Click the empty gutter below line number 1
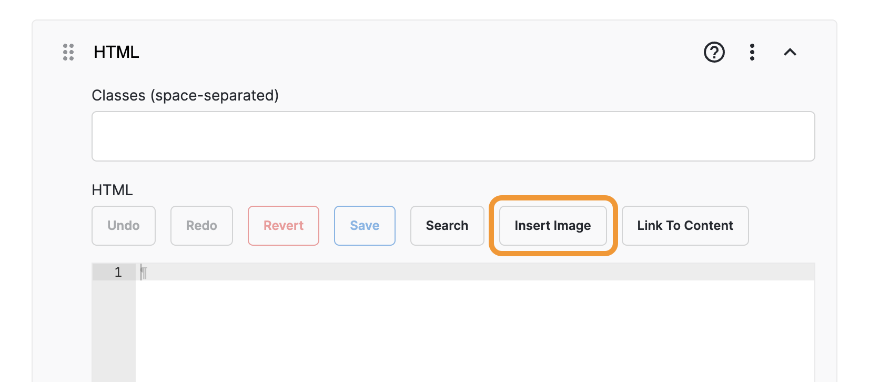 tap(114, 331)
